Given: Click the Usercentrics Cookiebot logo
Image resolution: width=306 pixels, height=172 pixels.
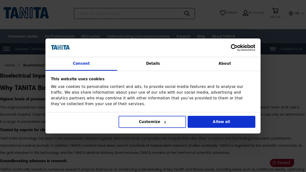Looking at the screenshot, I should (x=243, y=47).
